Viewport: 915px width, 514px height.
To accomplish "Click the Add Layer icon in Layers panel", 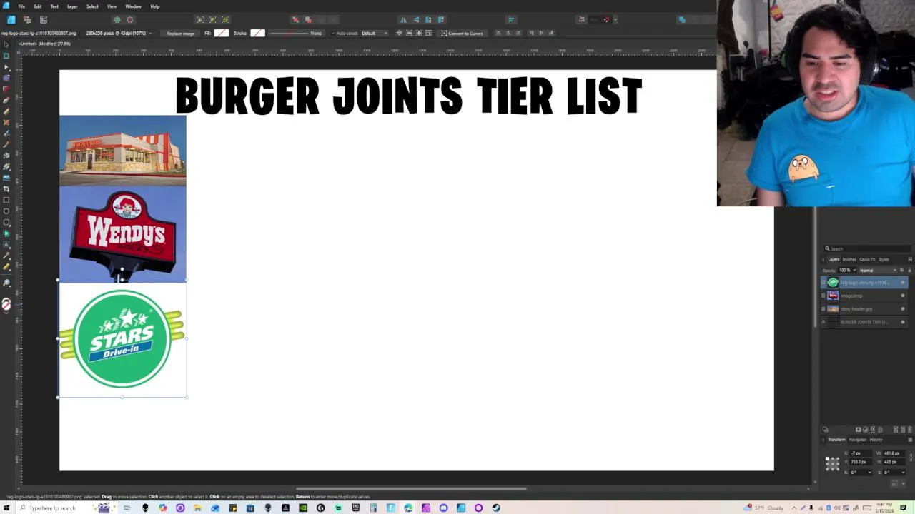I will [x=896, y=430].
